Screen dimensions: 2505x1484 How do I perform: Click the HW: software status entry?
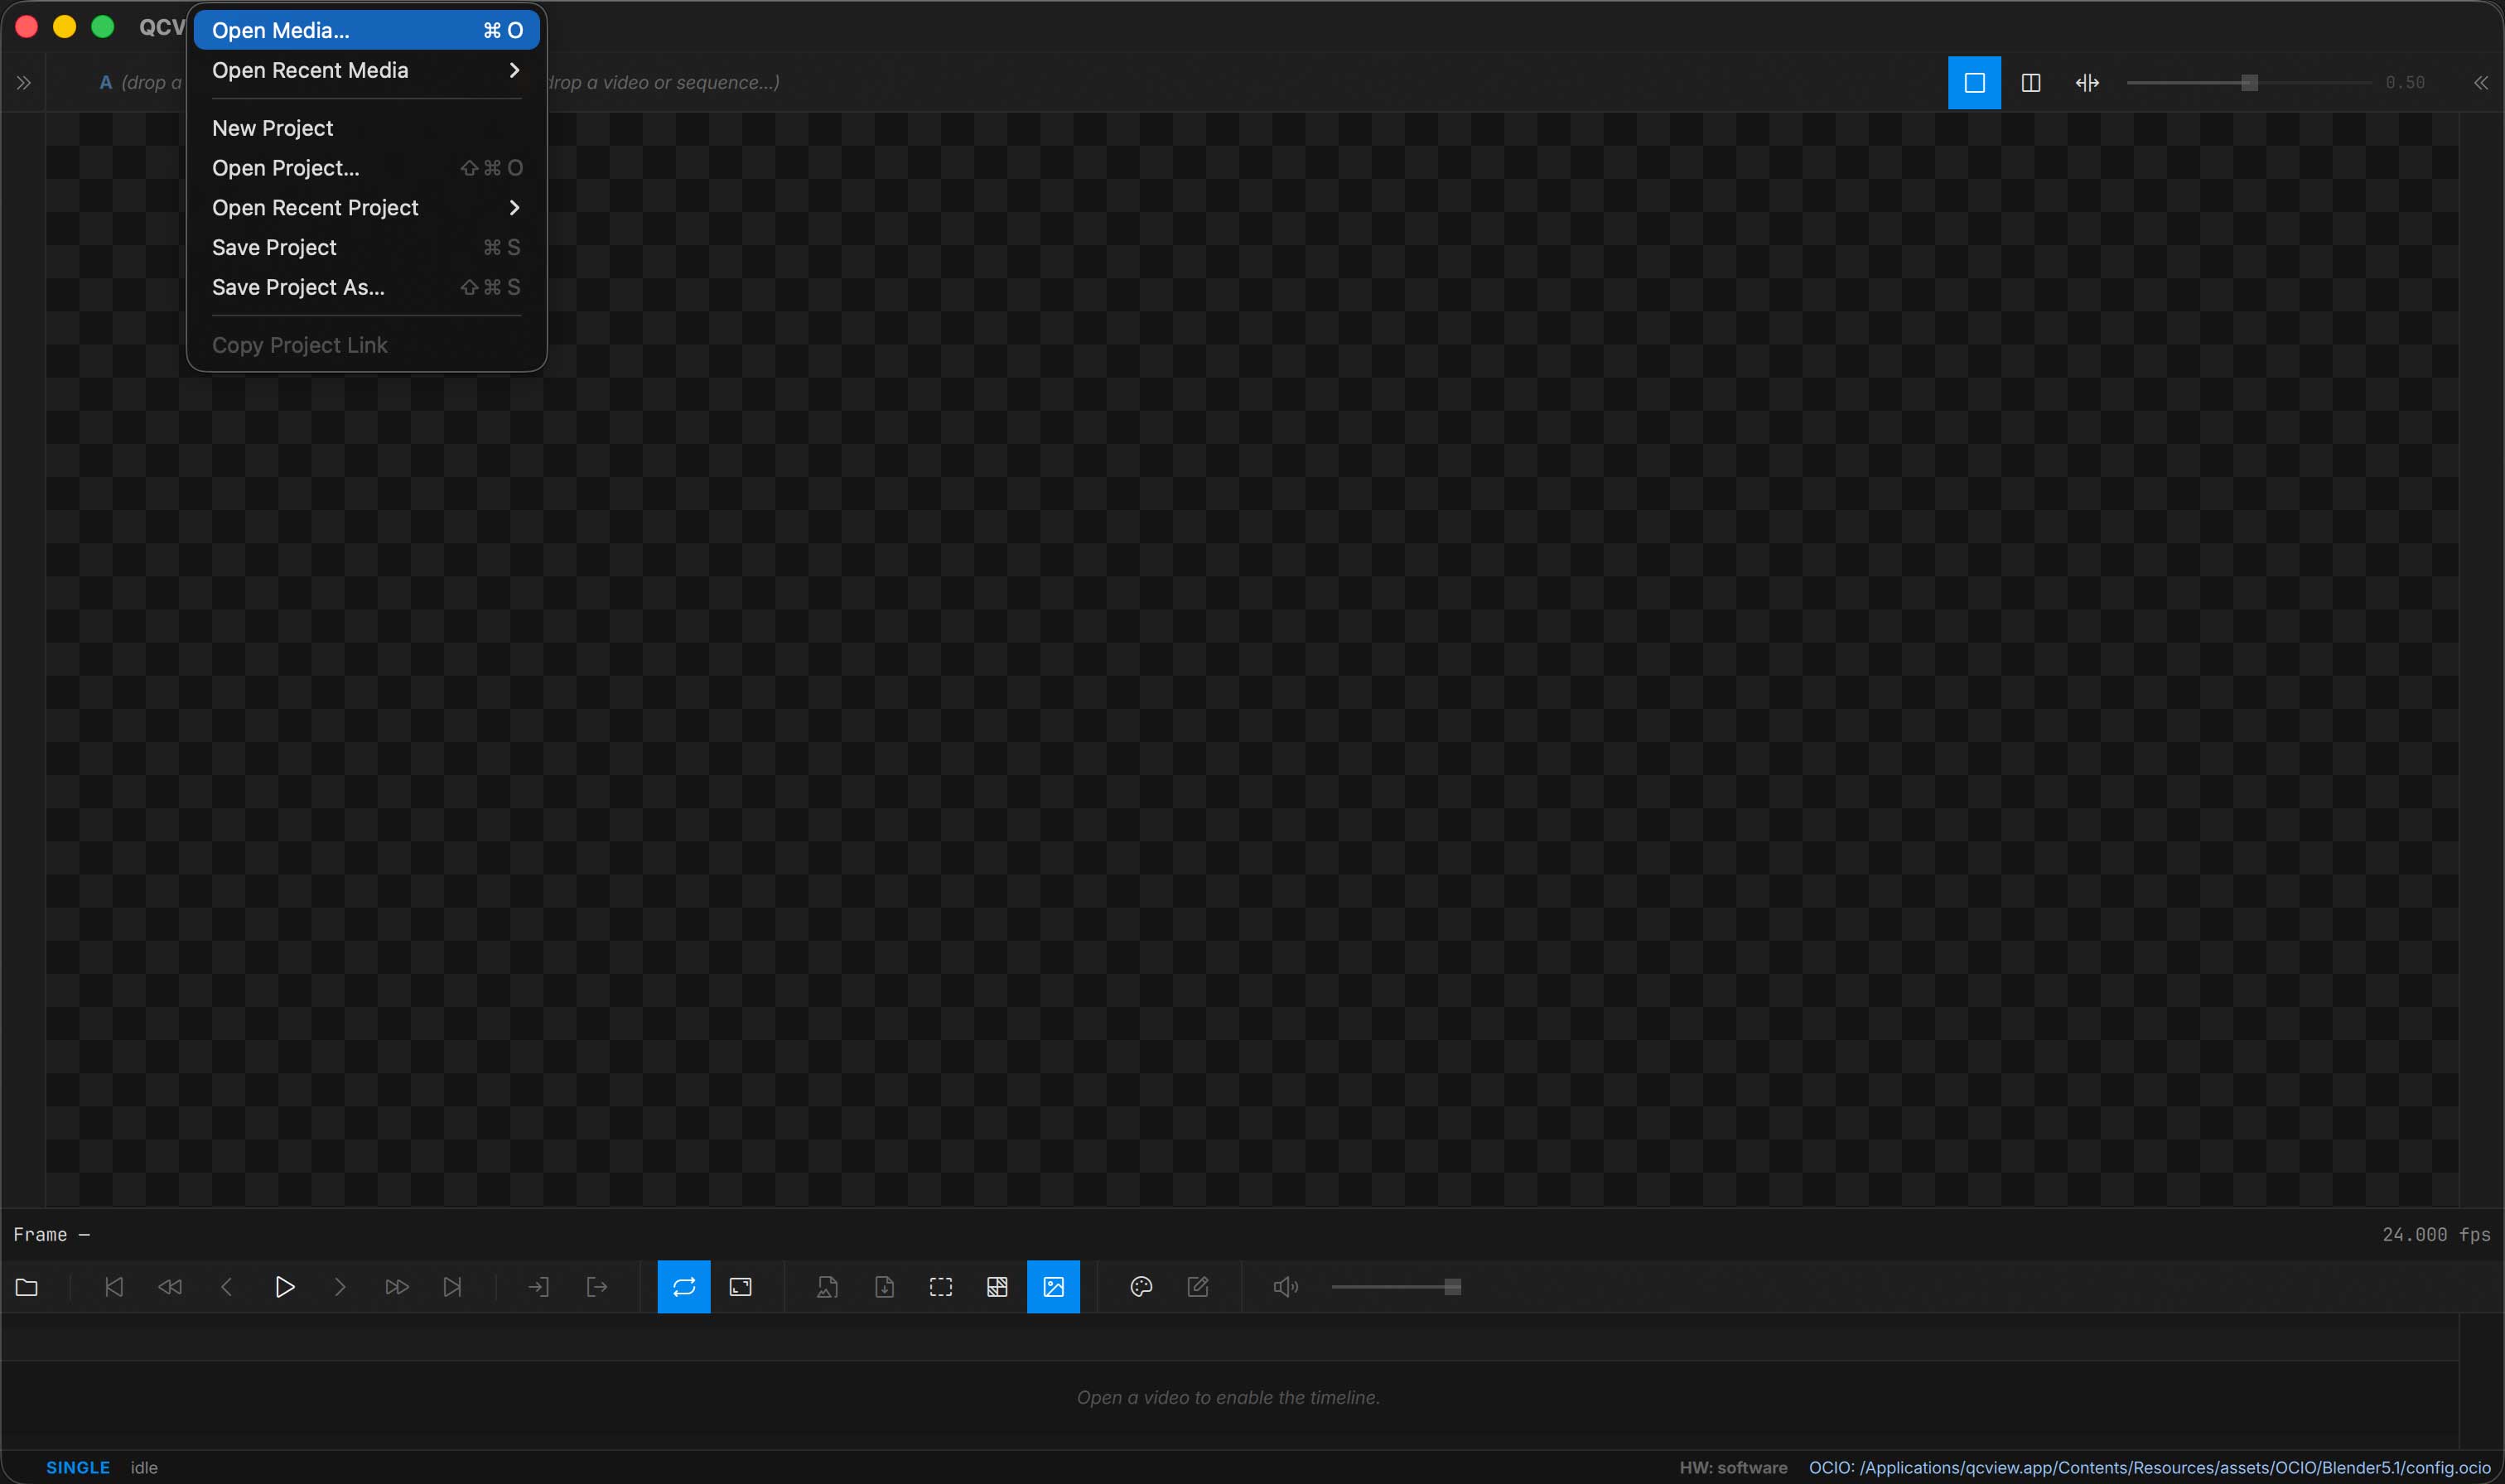1734,1468
